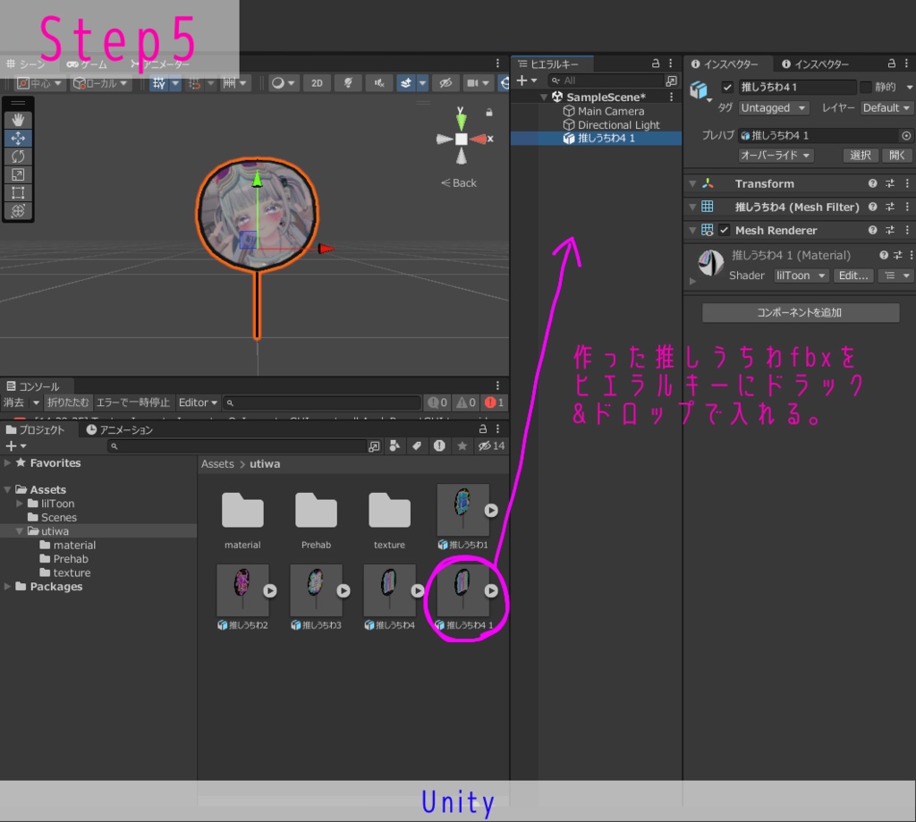Viewport: 916px width, 822px height.
Task: Click the red X axis gizmo cone
Action: pyautogui.click(x=479, y=139)
